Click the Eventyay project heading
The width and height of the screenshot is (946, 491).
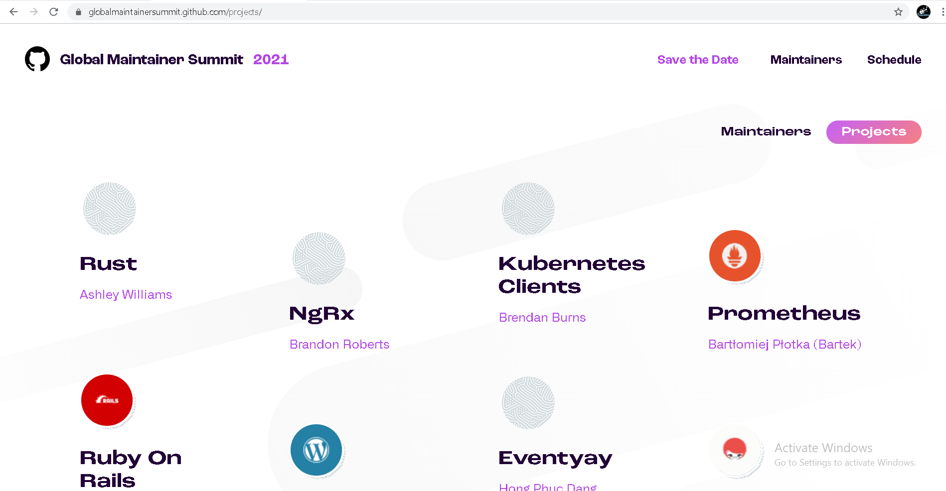click(x=556, y=458)
